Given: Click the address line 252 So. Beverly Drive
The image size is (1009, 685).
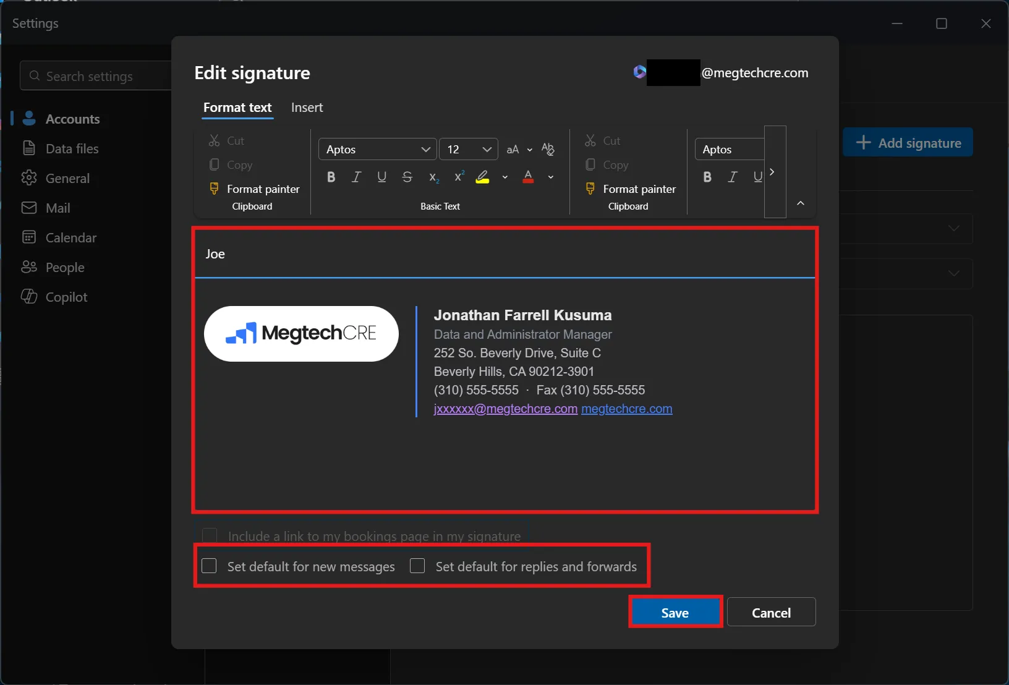Looking at the screenshot, I should click(x=517, y=353).
